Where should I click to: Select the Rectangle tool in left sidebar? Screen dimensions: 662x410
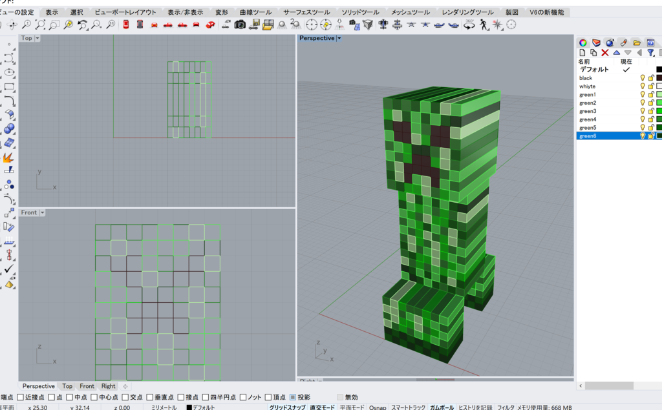click(9, 87)
